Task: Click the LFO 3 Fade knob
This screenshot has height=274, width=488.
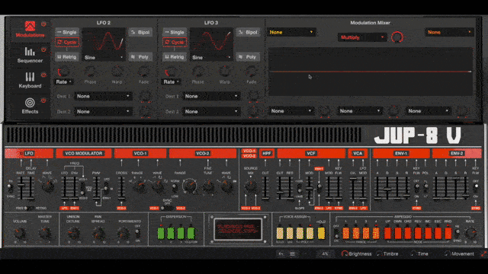Action: pos(251,72)
